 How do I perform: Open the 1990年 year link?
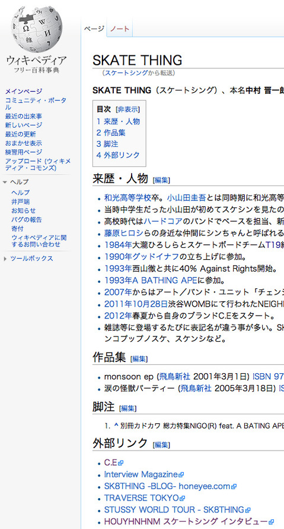coord(118,257)
